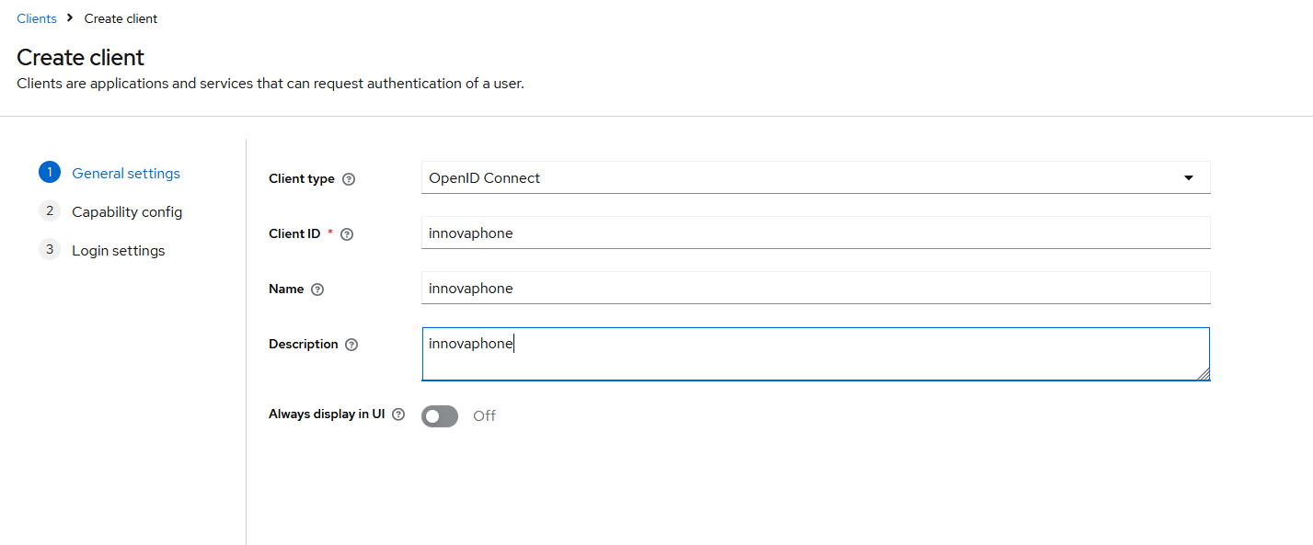Open the Clients breadcrumb link
Image resolution: width=1313 pixels, height=545 pixels.
point(37,18)
